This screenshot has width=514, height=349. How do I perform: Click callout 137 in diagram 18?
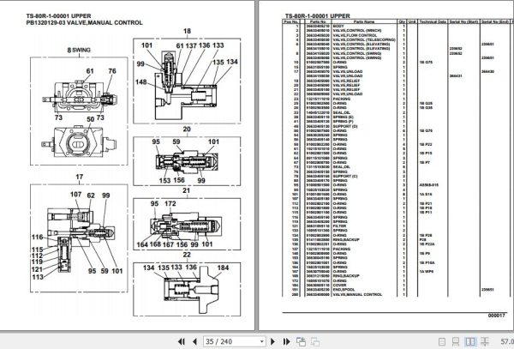[191, 45]
